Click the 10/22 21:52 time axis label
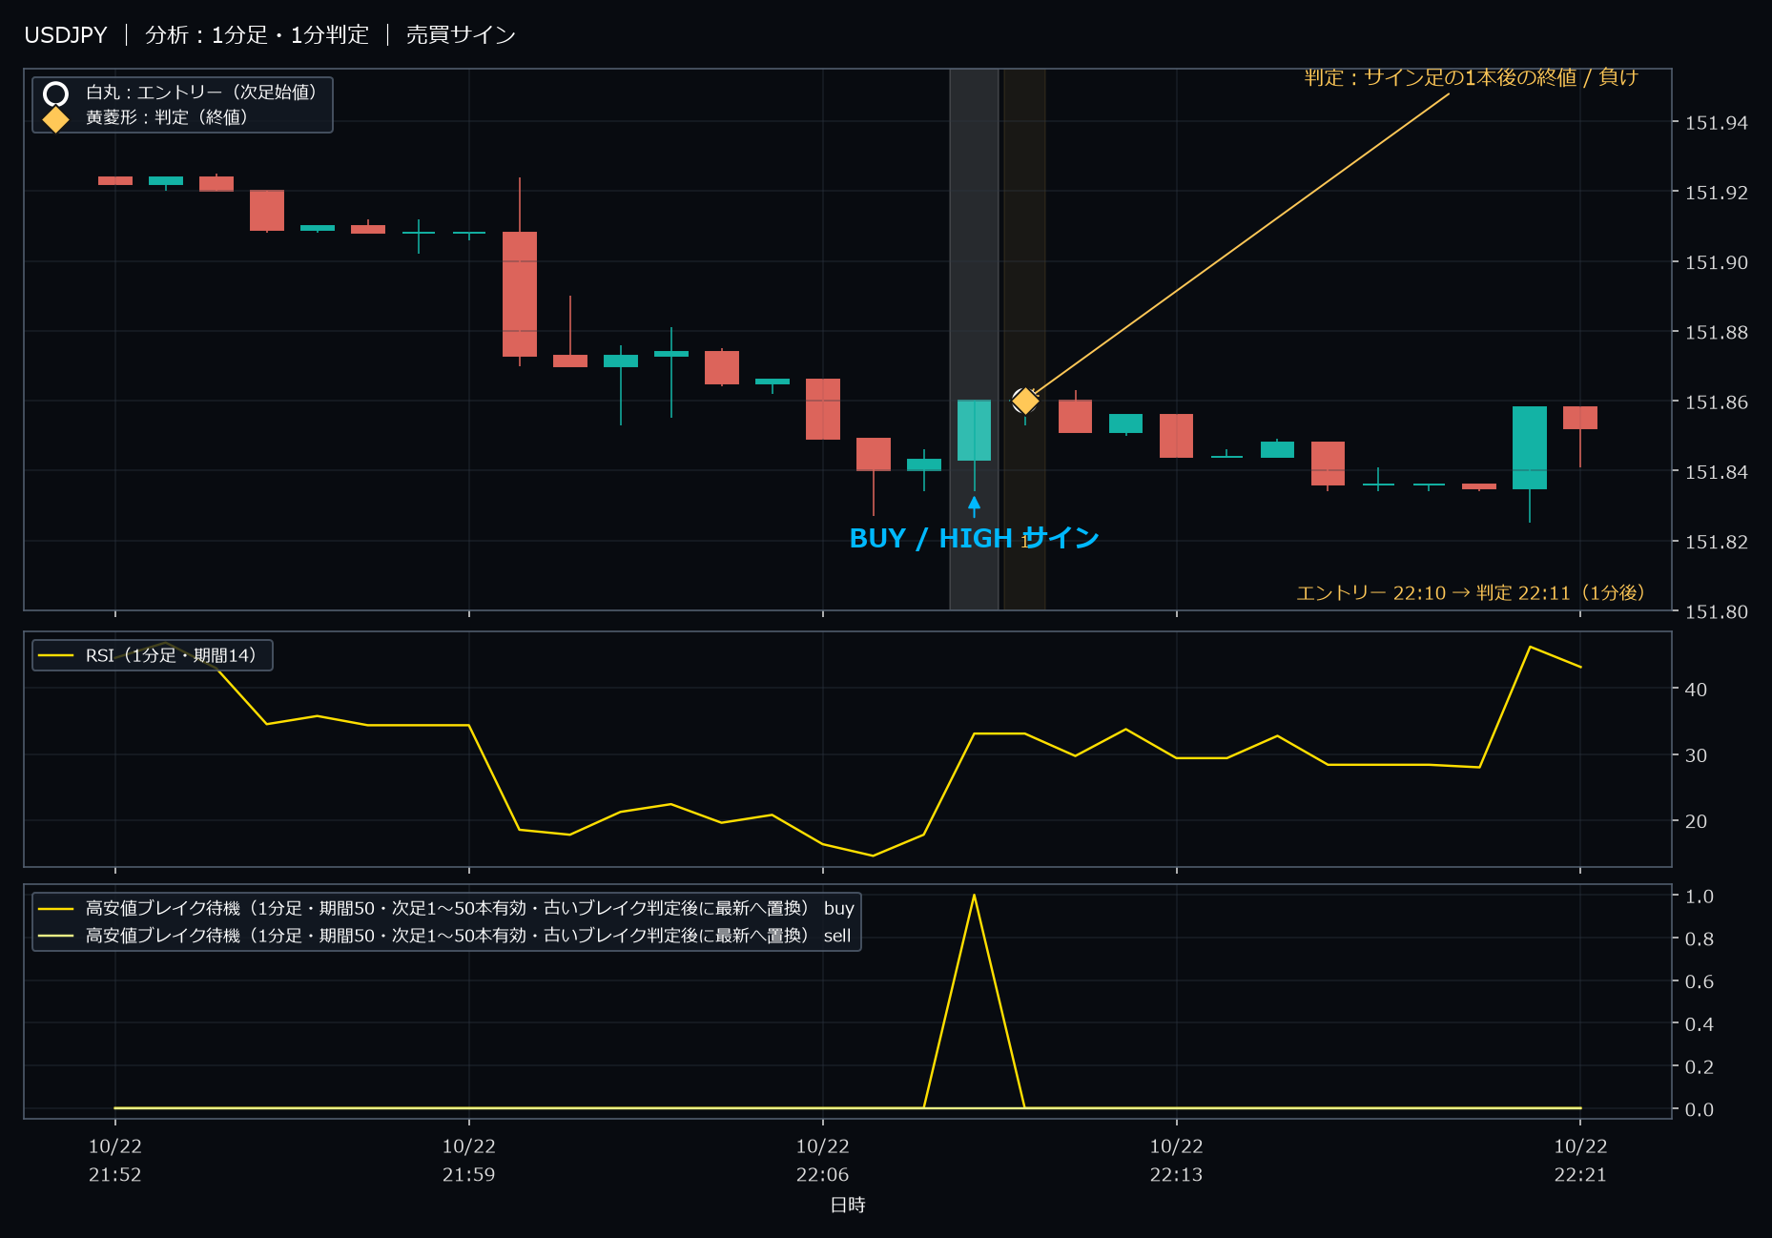This screenshot has width=1772, height=1238. [x=115, y=1161]
